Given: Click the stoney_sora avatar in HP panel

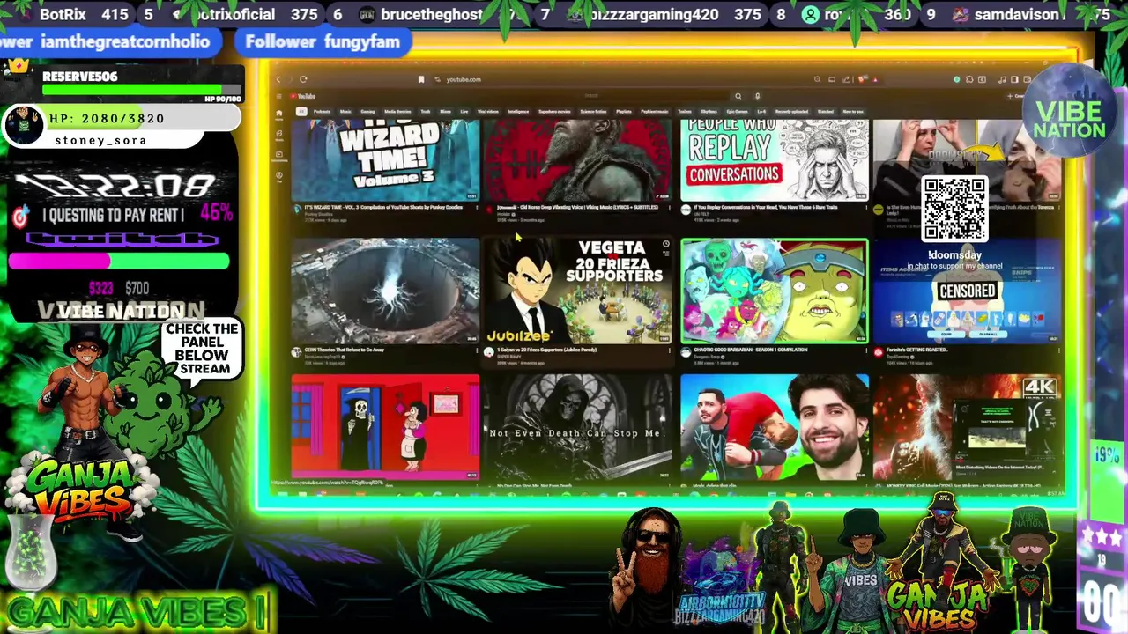Looking at the screenshot, I should (x=24, y=126).
